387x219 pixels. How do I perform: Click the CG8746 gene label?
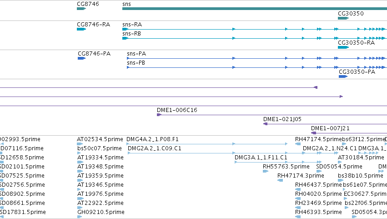[88, 4]
